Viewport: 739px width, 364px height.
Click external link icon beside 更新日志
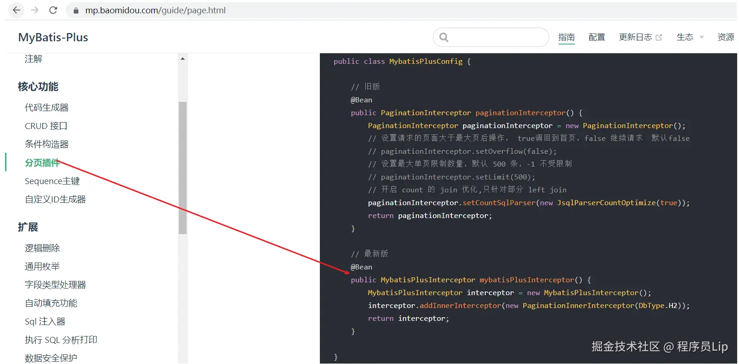coord(659,38)
